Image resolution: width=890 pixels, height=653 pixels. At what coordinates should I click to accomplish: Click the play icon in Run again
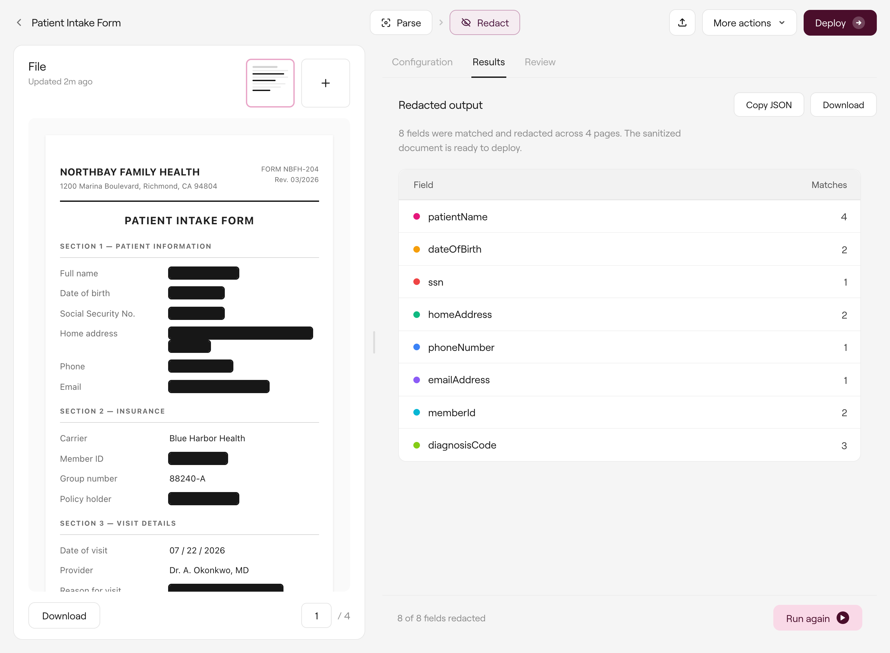point(843,618)
